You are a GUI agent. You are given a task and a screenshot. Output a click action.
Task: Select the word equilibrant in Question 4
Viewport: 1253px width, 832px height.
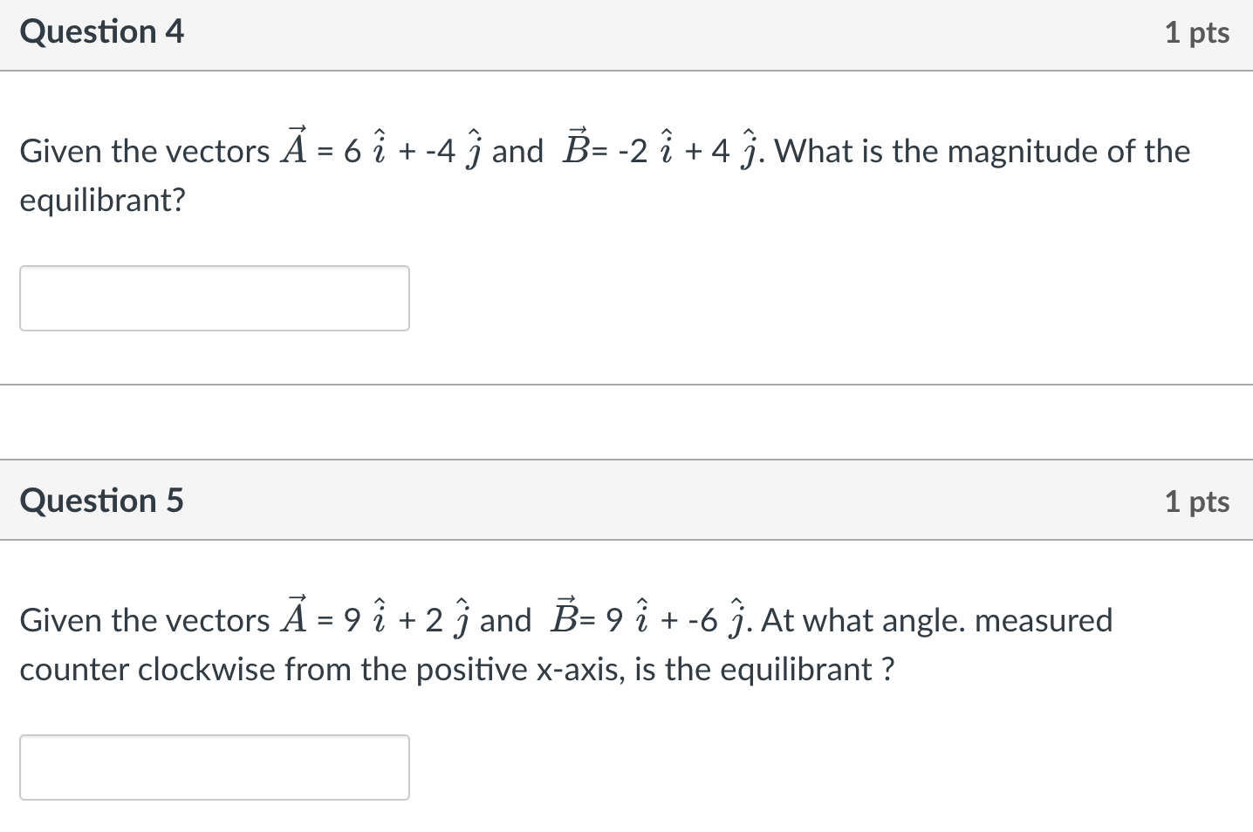96,200
